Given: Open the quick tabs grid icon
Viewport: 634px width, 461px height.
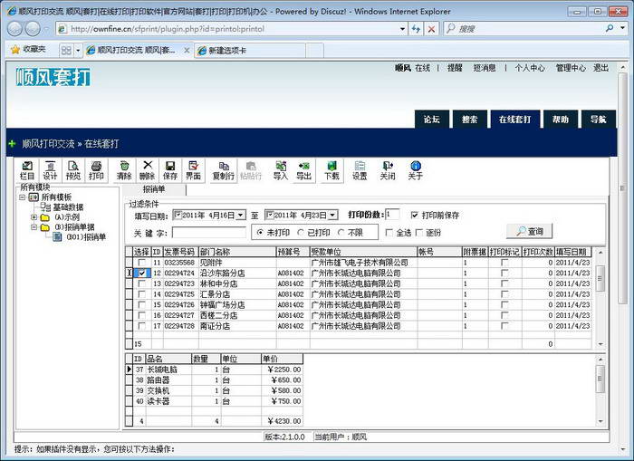Looking at the screenshot, I should [66, 50].
